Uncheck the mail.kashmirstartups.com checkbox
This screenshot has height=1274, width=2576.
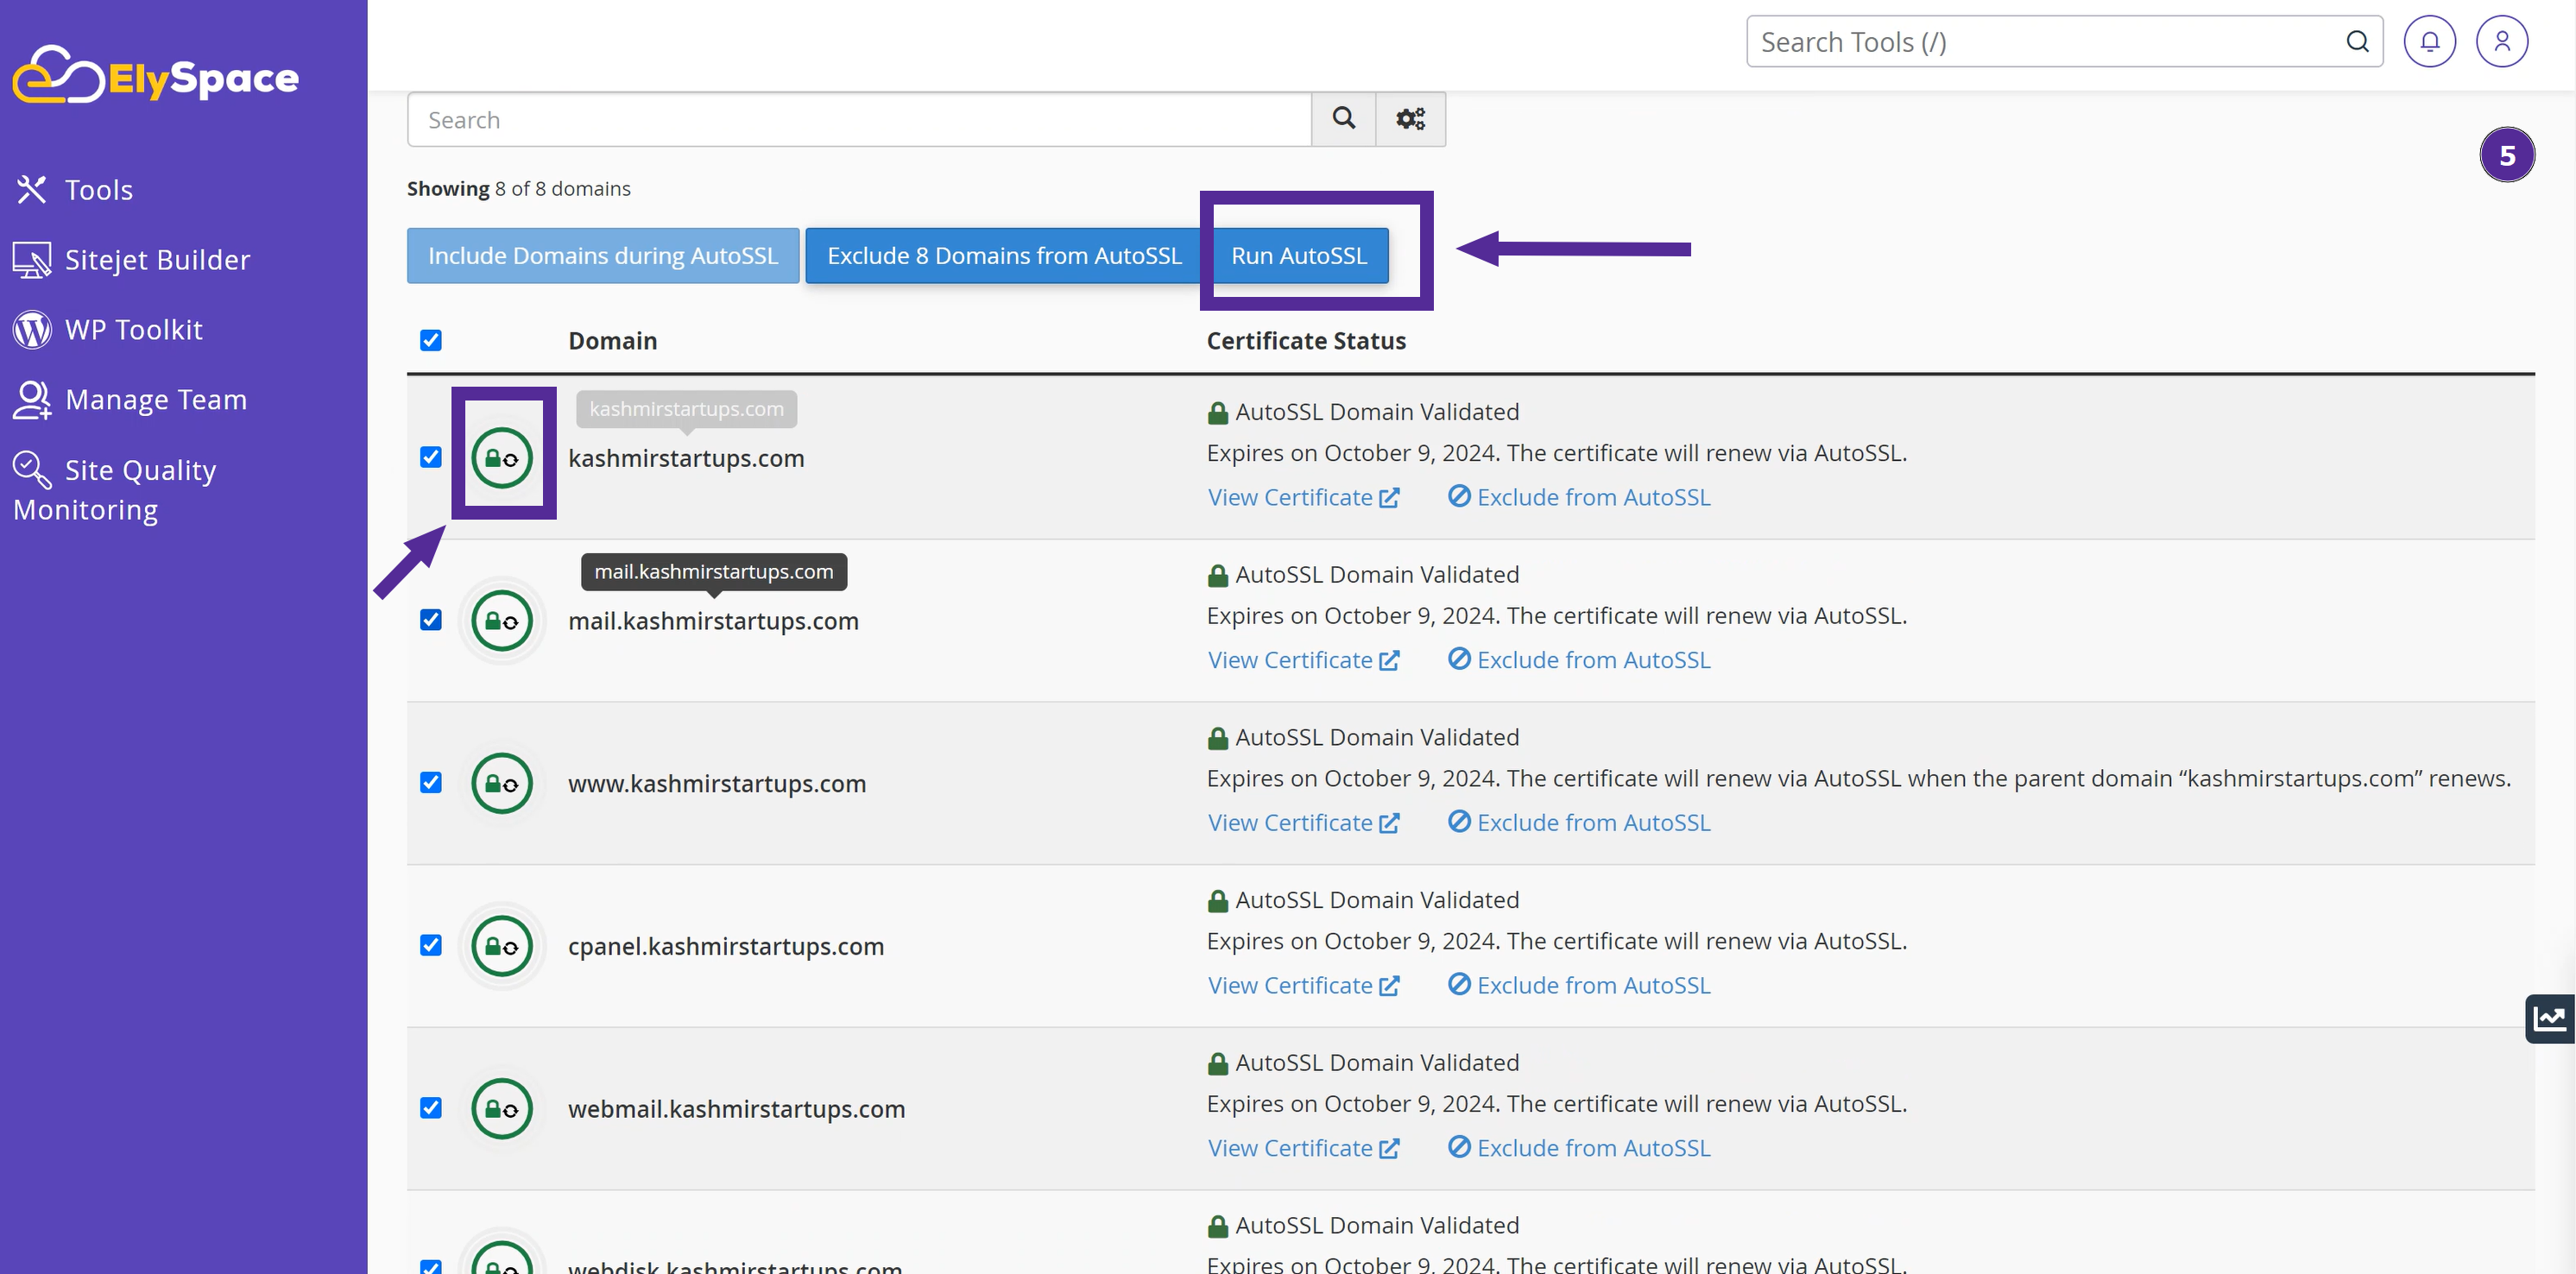(x=431, y=620)
